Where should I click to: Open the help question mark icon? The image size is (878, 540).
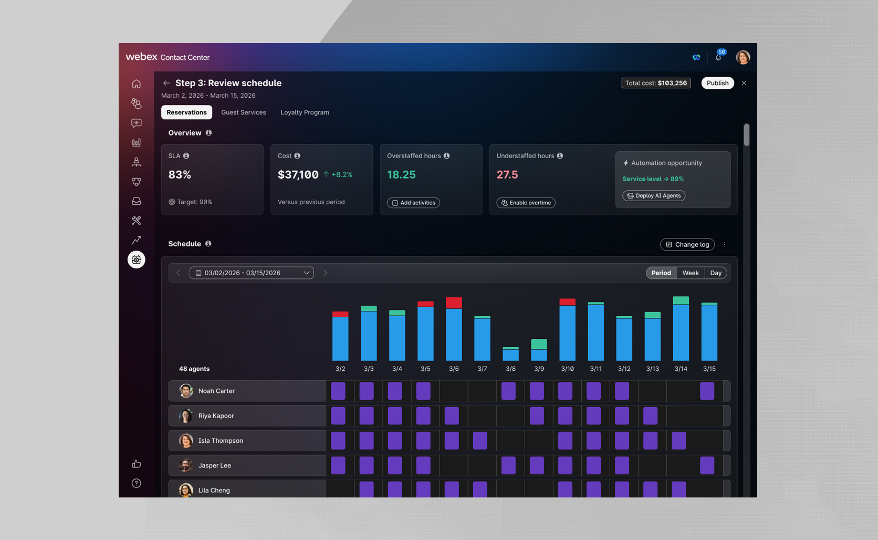136,483
